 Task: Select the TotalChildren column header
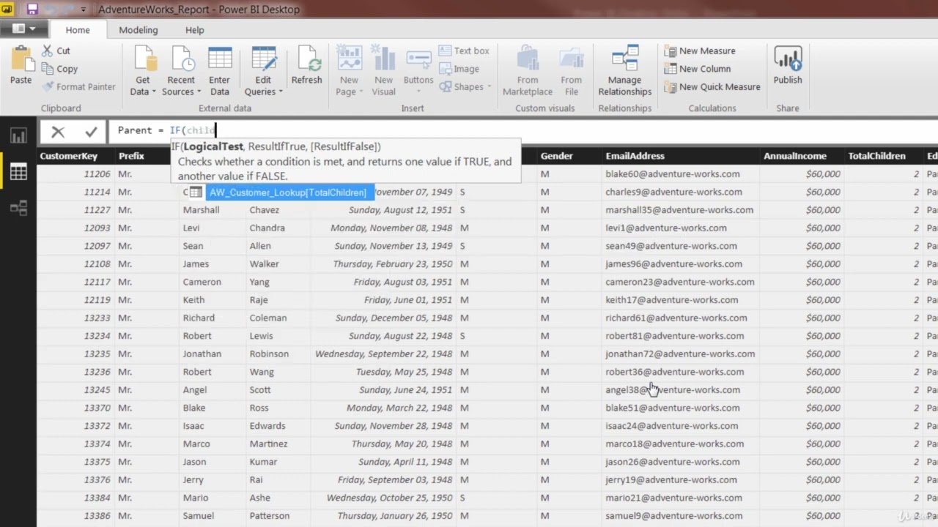coord(884,156)
